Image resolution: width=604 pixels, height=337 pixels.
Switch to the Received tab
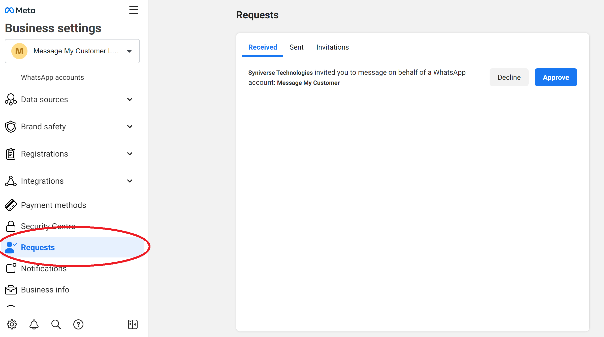pos(263,47)
